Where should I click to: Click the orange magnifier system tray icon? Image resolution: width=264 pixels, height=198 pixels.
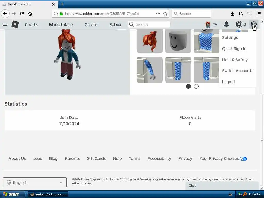click(245, 194)
